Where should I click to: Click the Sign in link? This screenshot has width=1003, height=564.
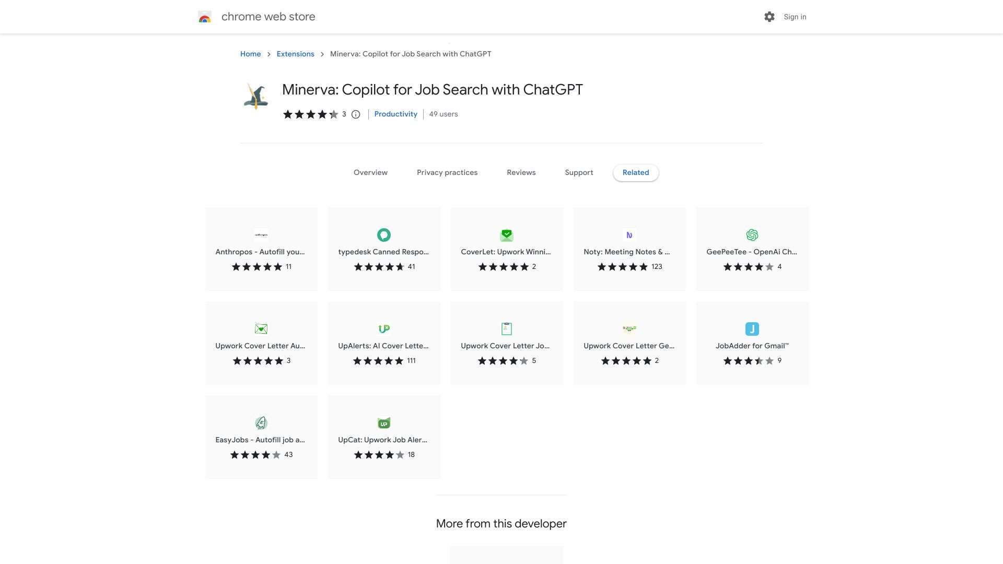tap(795, 17)
